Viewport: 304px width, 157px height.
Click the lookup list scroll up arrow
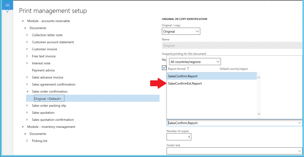pyautogui.click(x=259, y=77)
